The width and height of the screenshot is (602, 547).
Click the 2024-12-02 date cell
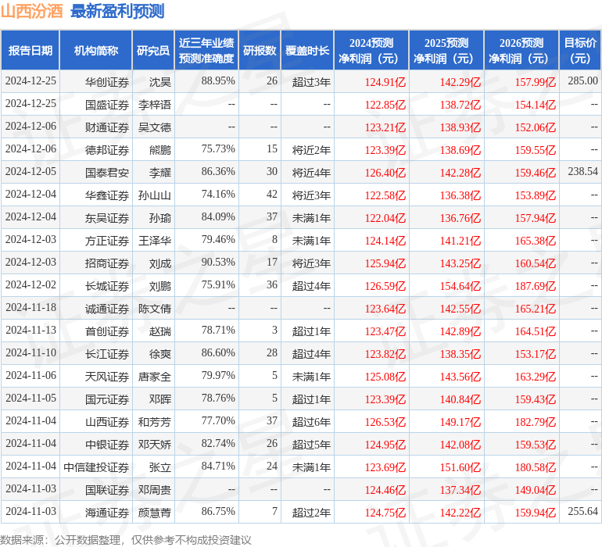30,284
